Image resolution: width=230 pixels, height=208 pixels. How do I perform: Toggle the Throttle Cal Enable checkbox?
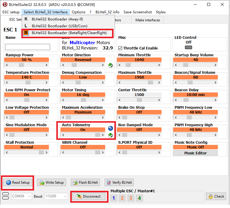point(120,48)
